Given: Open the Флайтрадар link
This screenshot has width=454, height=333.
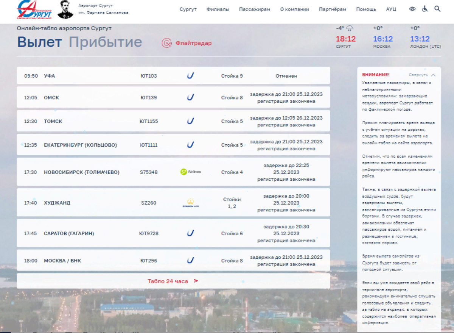Looking at the screenshot, I should [193, 43].
